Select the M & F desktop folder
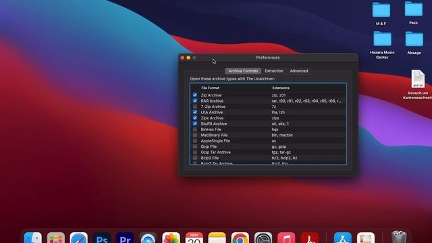 pos(381,11)
